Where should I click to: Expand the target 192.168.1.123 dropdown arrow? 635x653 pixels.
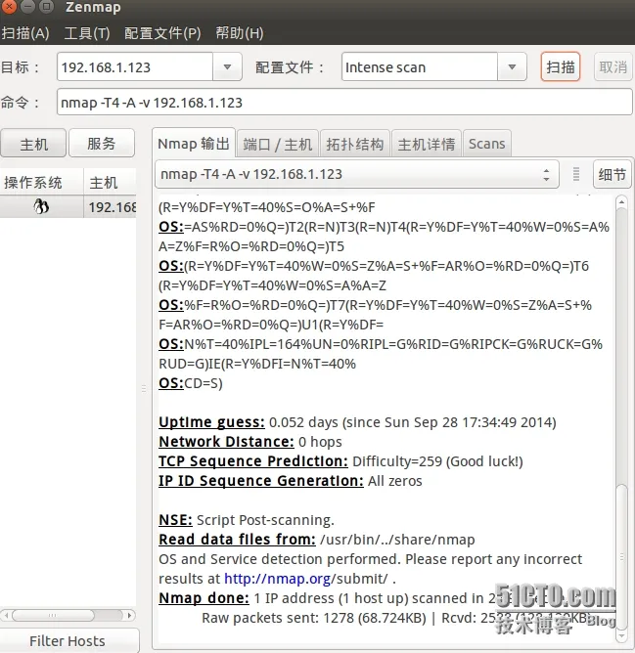227,66
